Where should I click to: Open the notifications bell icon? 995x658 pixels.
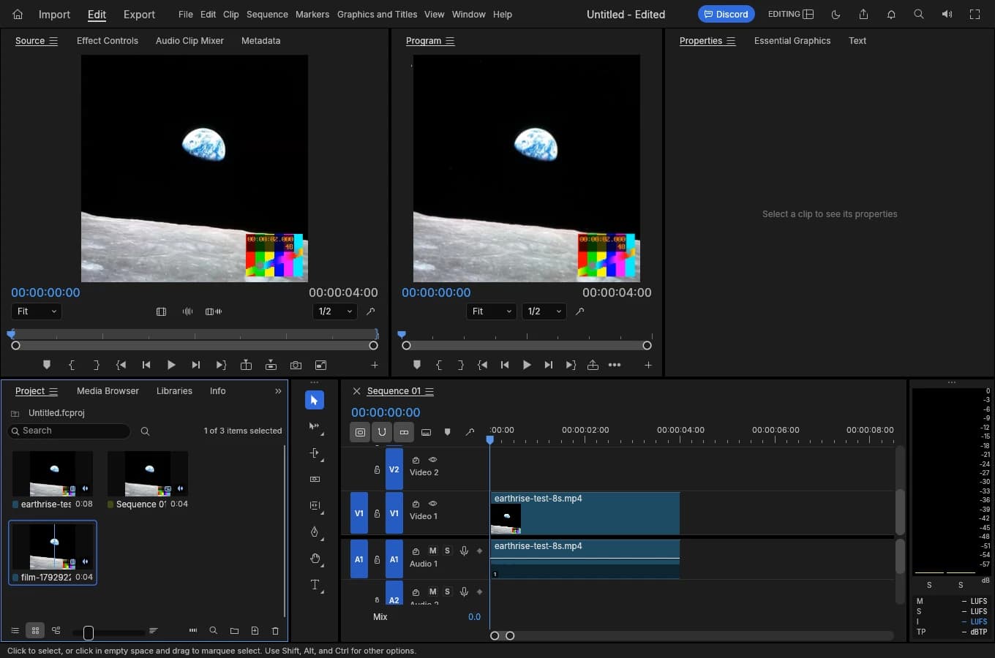tap(891, 14)
